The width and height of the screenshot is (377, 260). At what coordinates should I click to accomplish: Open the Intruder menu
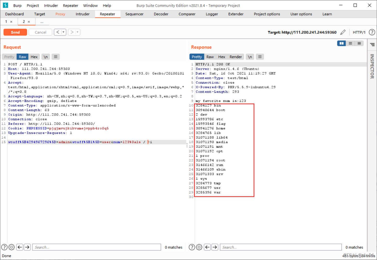[51, 5]
